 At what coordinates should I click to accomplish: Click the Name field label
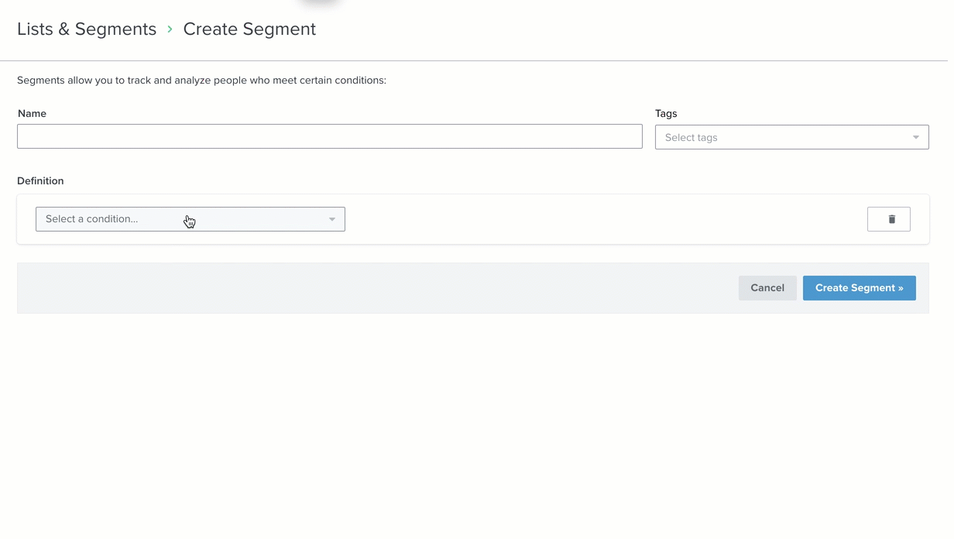pyautogui.click(x=32, y=114)
